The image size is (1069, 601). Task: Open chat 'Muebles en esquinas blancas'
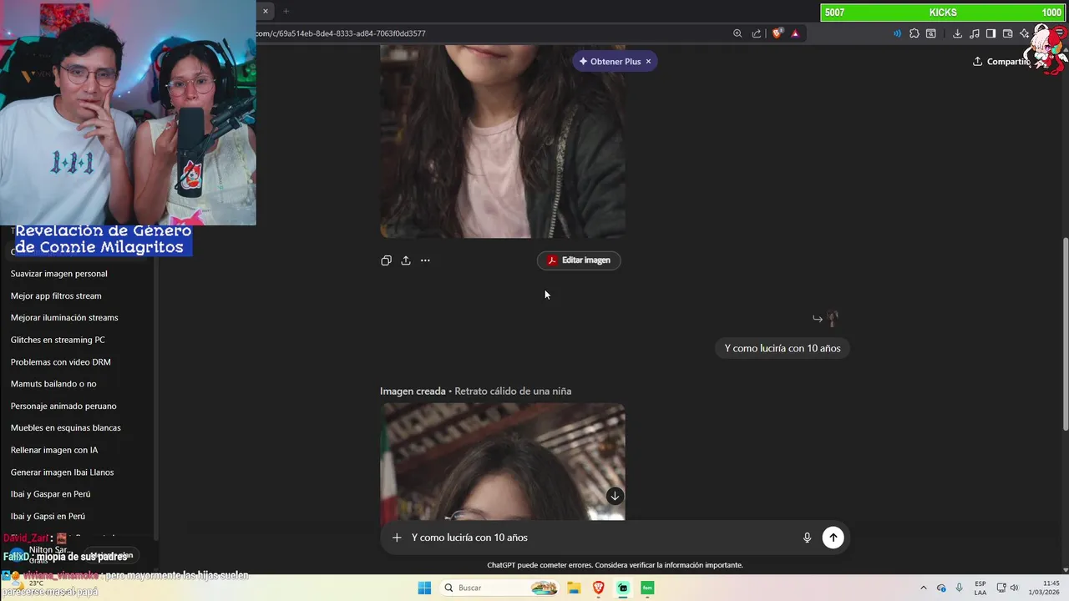tap(66, 427)
